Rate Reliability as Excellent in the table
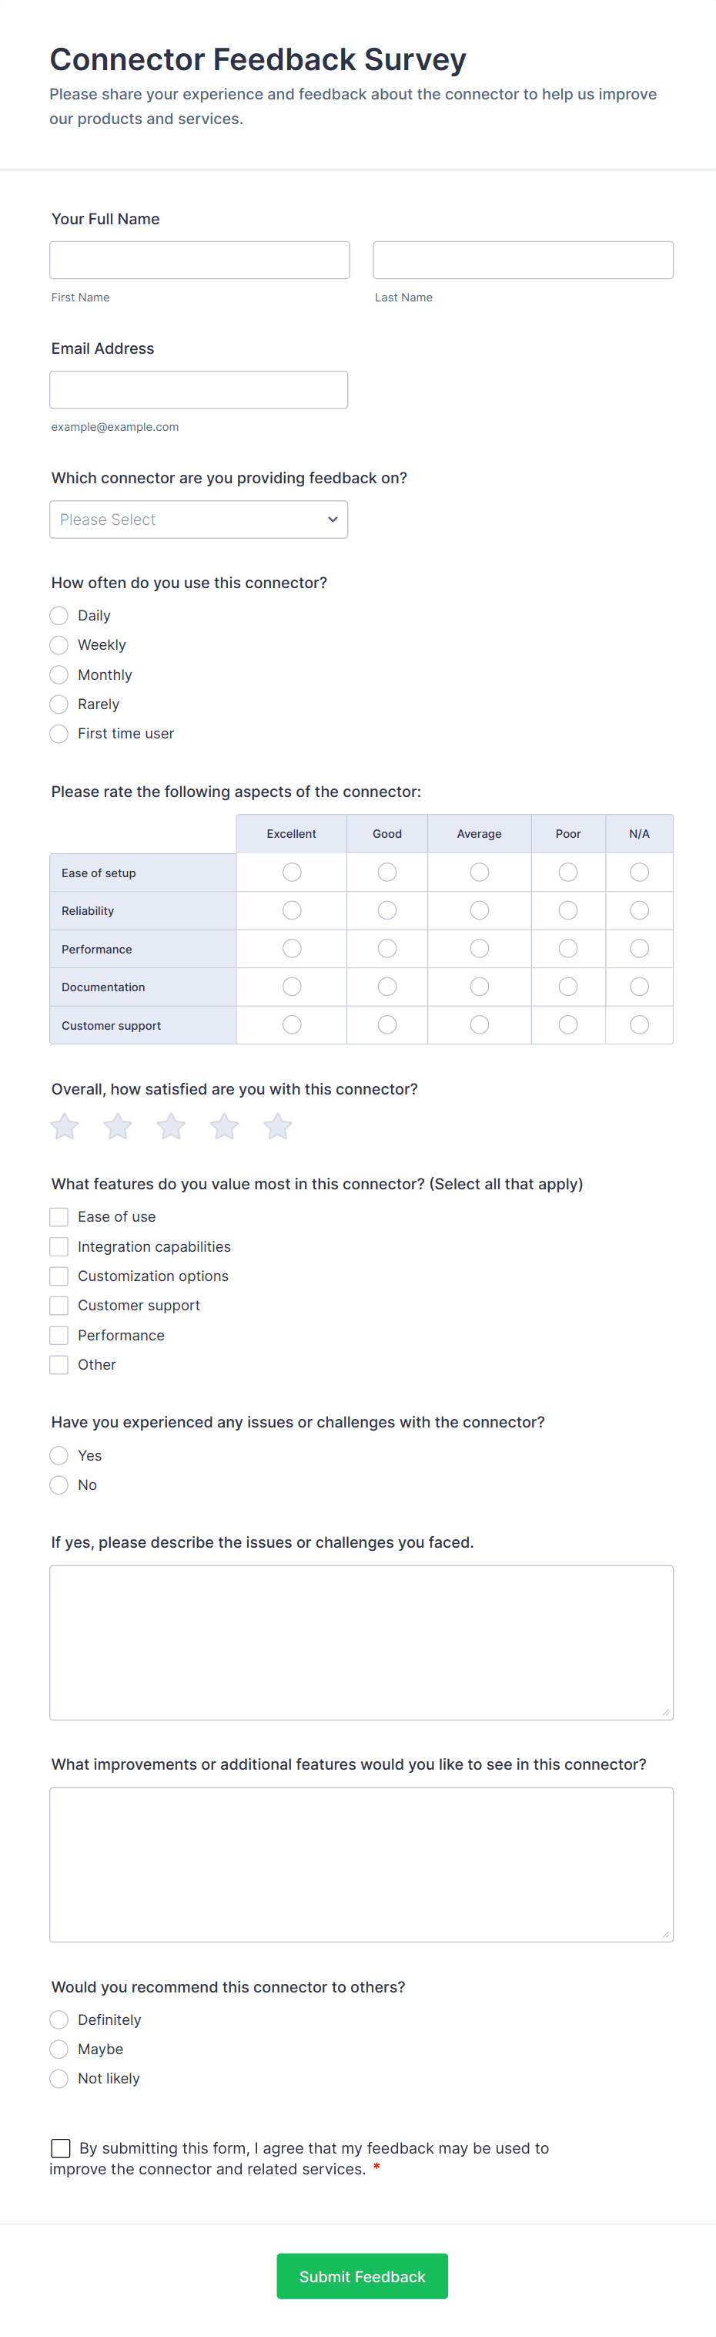The height and width of the screenshot is (2337, 716). point(291,910)
